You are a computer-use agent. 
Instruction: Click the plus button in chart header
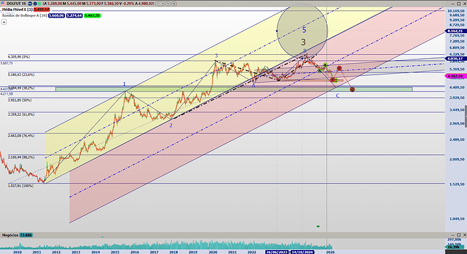[174, 3]
